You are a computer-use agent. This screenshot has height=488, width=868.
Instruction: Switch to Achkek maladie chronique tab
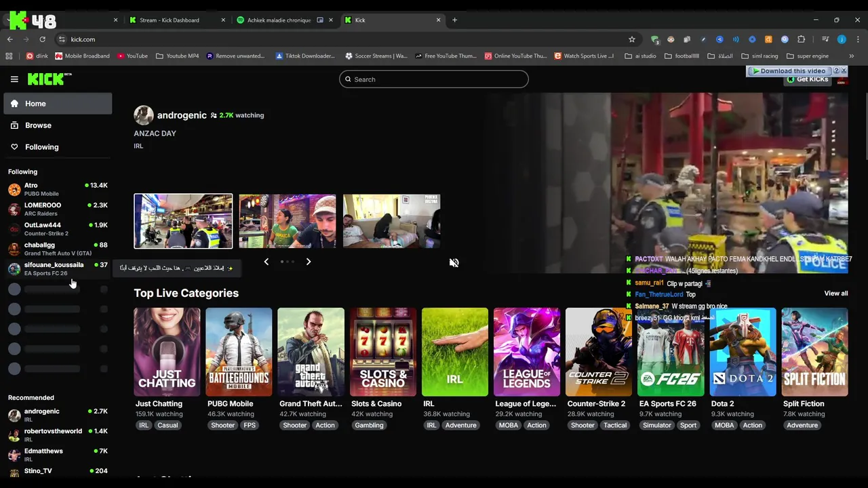pos(283,20)
